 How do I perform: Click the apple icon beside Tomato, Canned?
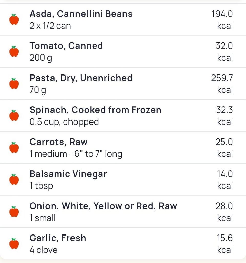click(14, 52)
